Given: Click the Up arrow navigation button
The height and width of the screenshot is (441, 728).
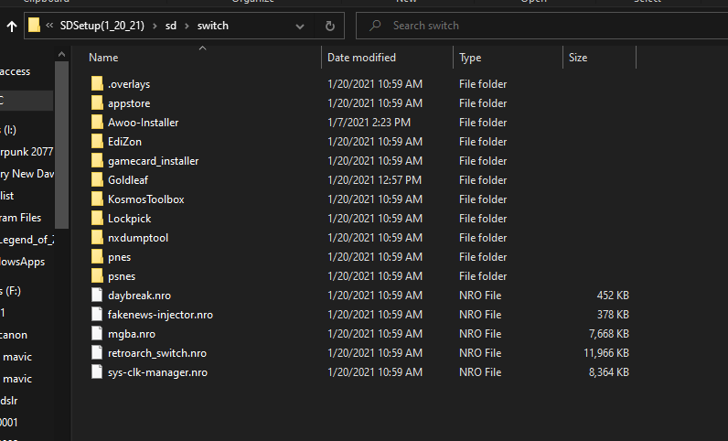Looking at the screenshot, I should point(12,26).
